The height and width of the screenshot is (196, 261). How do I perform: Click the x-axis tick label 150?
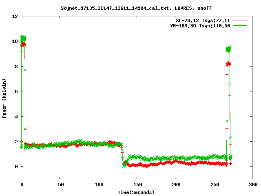[x=138, y=185]
